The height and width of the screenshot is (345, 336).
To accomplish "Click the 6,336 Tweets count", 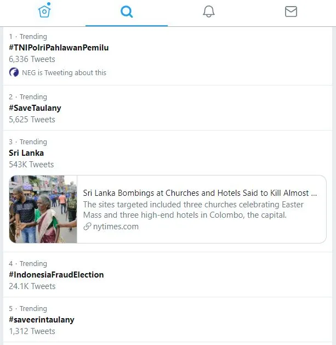I will pyautogui.click(x=32, y=59).
